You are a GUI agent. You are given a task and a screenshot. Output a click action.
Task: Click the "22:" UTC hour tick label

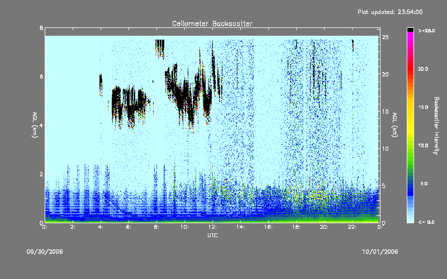(352, 227)
